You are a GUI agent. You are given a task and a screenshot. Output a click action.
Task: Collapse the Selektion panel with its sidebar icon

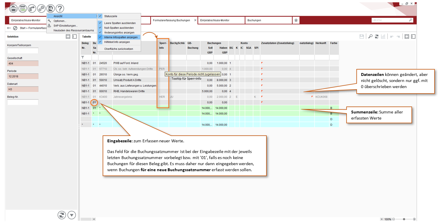click(74, 37)
